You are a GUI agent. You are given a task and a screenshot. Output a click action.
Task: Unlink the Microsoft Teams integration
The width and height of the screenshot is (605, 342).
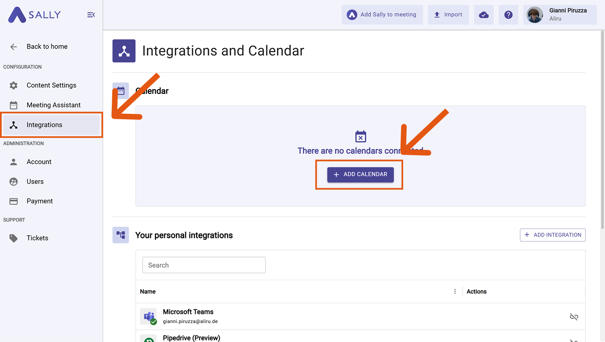pos(574,317)
